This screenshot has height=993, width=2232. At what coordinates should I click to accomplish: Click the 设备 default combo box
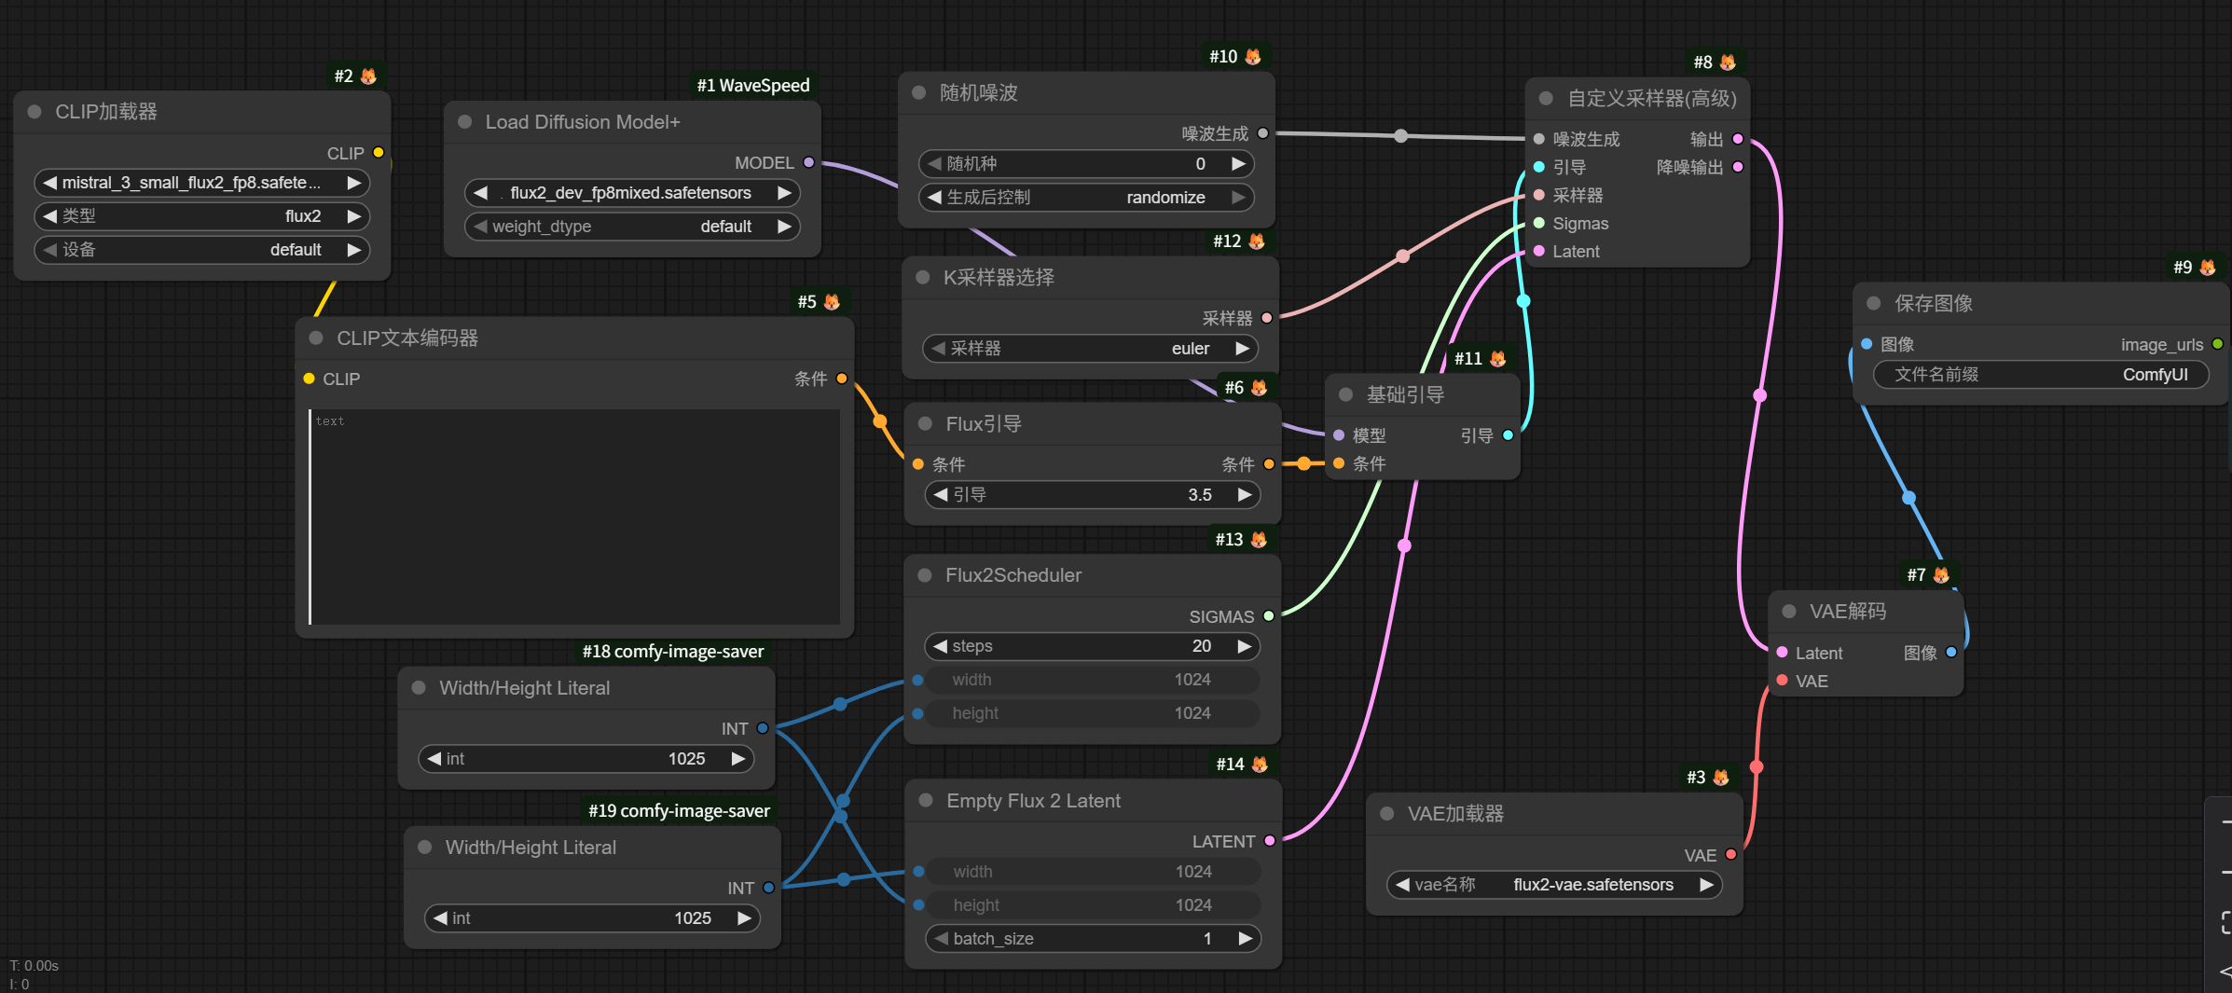(x=202, y=250)
